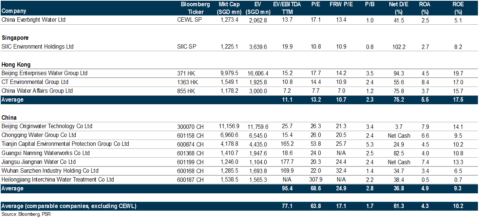479x218 pixels.
Task: Select "Average (comparable companies, excluding CEWL)" label
Action: pos(69,206)
